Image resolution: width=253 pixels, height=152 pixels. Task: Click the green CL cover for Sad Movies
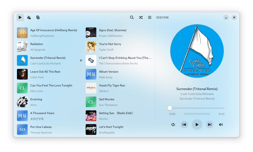pos(91,102)
